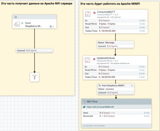This screenshot has height=131, width=160.
Task: Click the UpdateAttribute Read/Write stats row
Action: 115,70
